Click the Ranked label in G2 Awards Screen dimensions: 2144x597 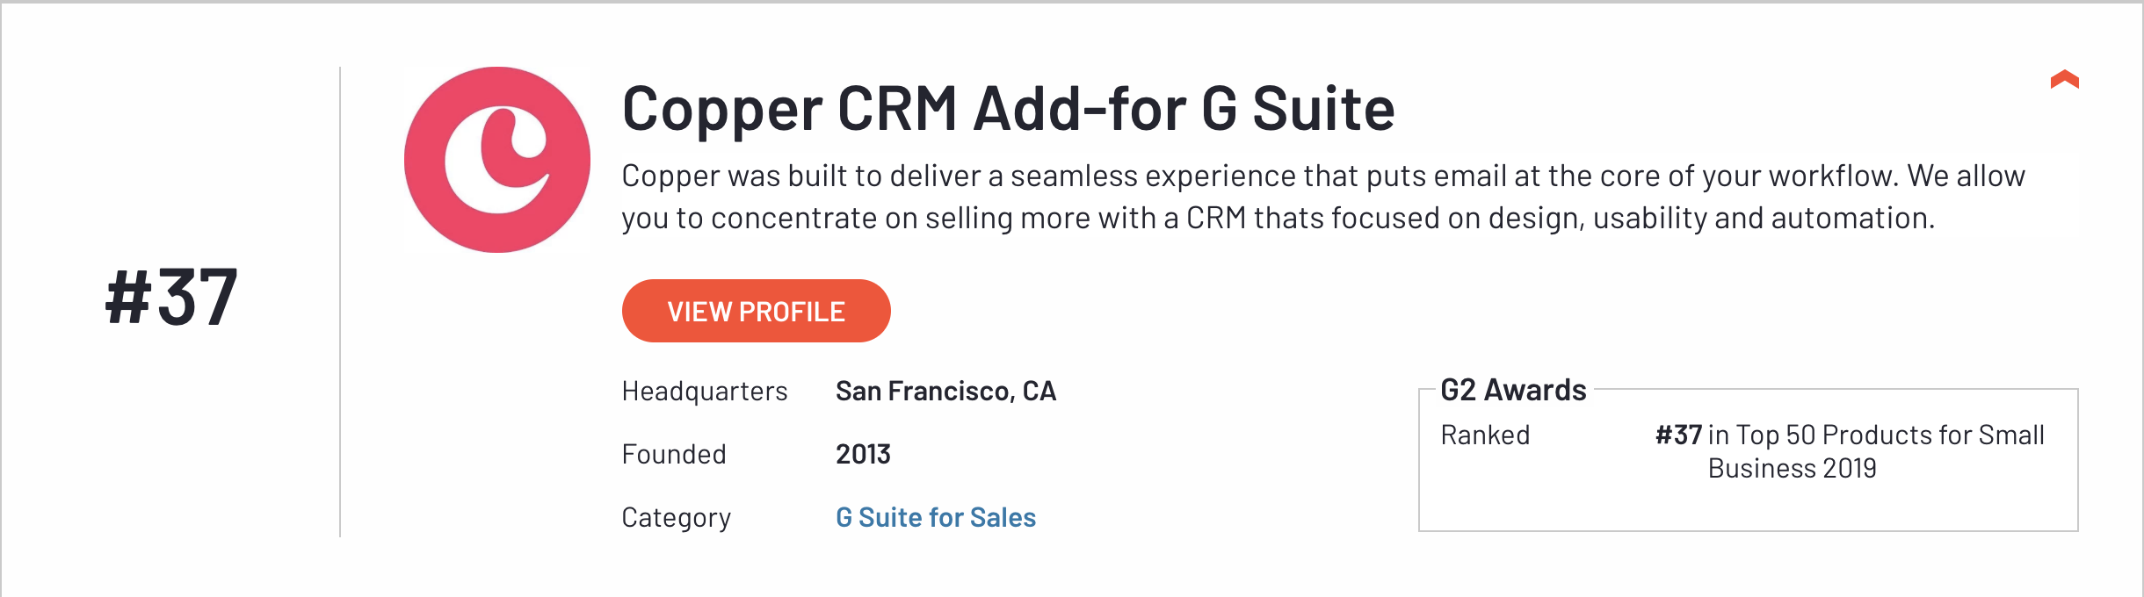pyautogui.click(x=1485, y=435)
